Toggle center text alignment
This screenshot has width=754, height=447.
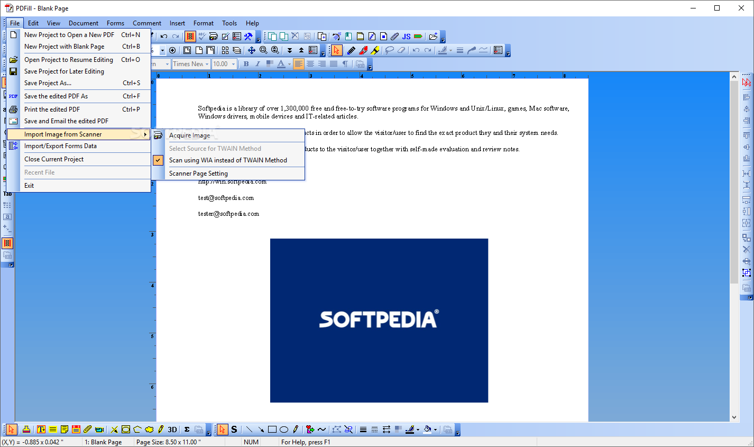[310, 64]
